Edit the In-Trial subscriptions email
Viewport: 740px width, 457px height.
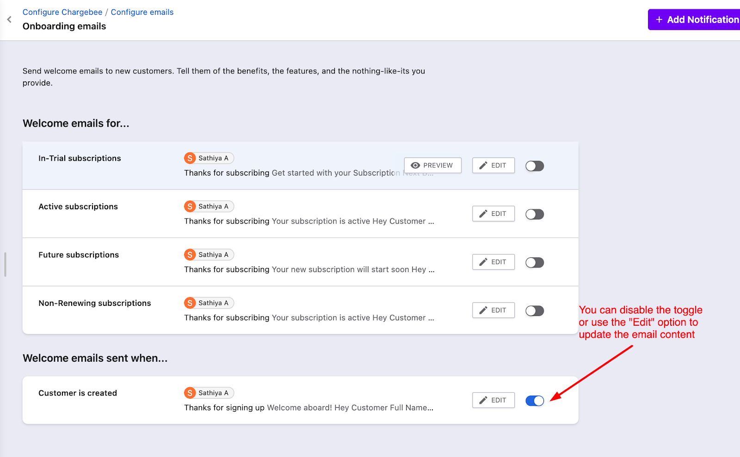(493, 165)
